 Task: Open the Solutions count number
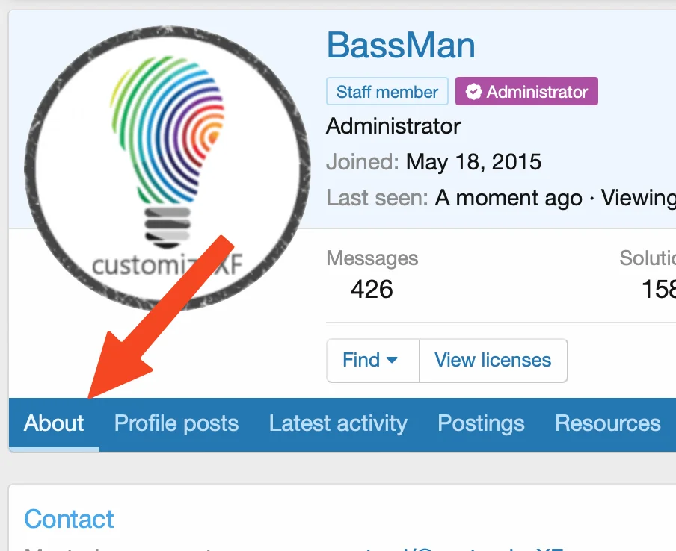pyautogui.click(x=658, y=289)
